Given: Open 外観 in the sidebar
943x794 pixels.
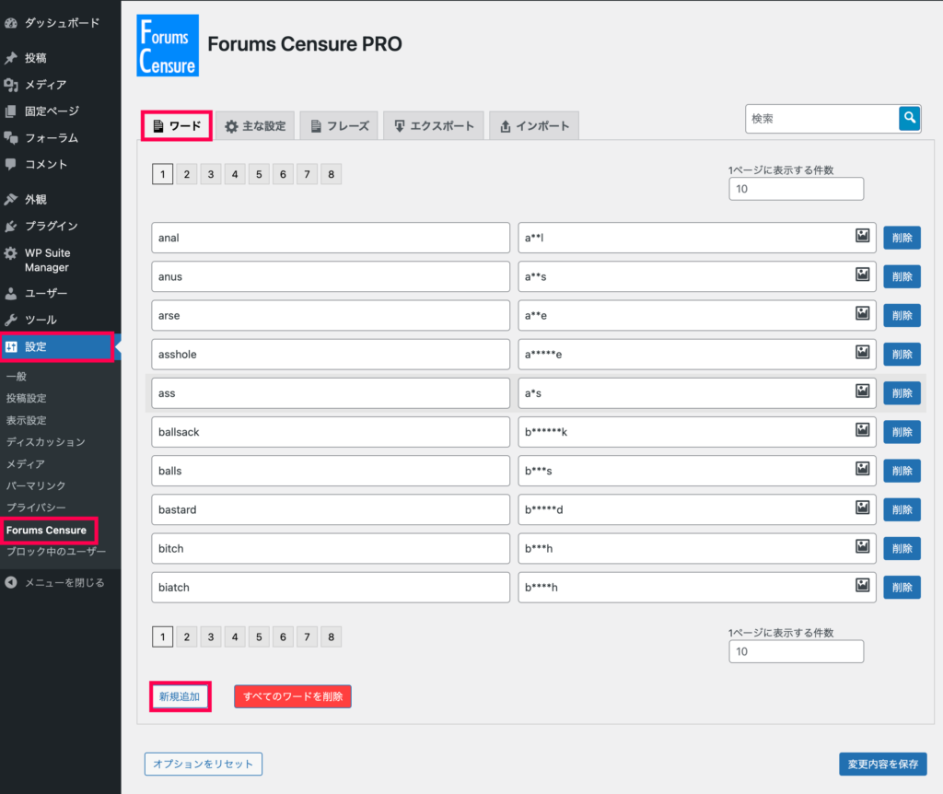Looking at the screenshot, I should (60, 199).
